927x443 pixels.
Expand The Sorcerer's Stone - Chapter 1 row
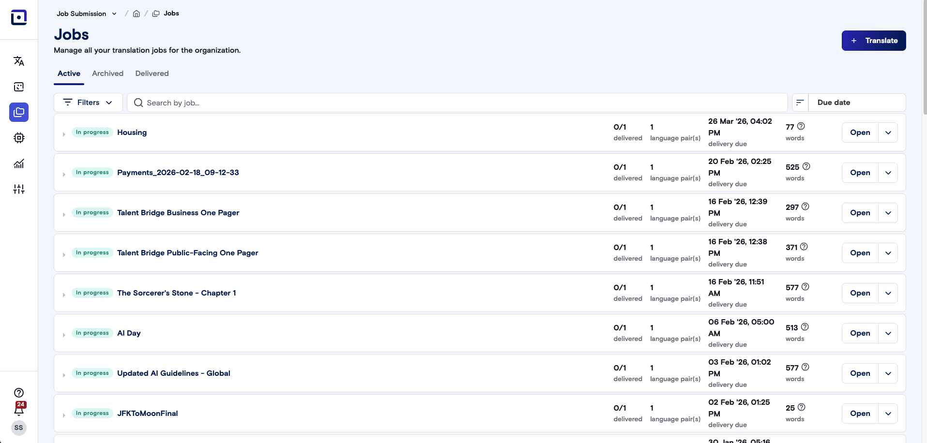pyautogui.click(x=64, y=295)
